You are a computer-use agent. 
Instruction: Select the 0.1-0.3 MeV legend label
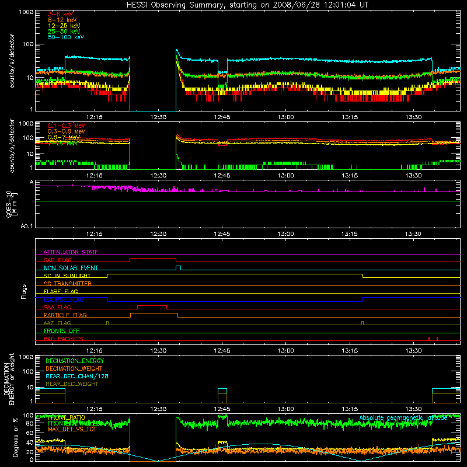tap(67, 126)
